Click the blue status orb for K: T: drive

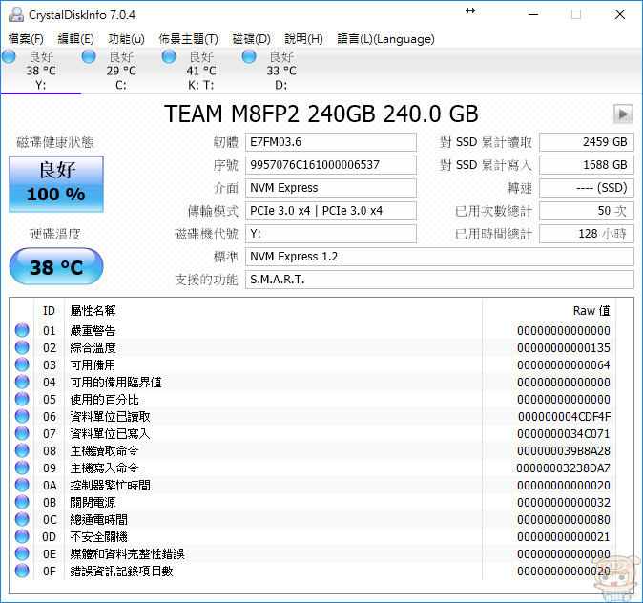pyautogui.click(x=169, y=56)
